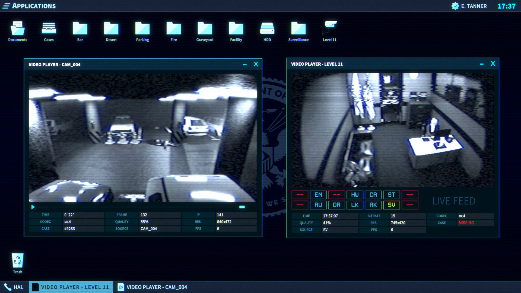Viewport: 521px width, 293px height.
Task: Select the VIDEO PLAYER - LEVEL 11 taskbar entry
Action: pyautogui.click(x=71, y=287)
